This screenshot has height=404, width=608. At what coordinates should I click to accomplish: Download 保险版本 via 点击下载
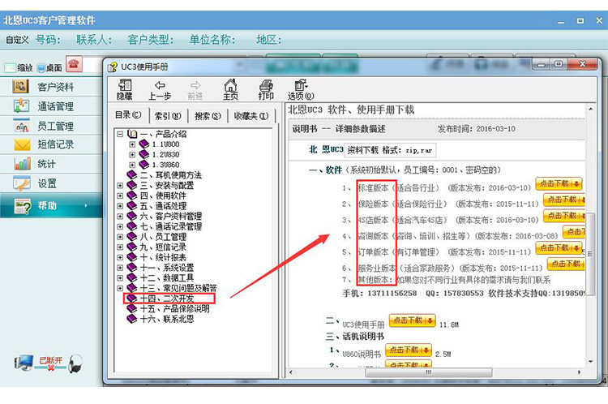[564, 200]
